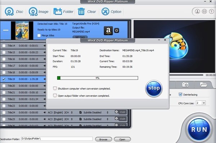This screenshot has height=143, width=216.
Task: Click the email icon at top right
Action: point(204,11)
